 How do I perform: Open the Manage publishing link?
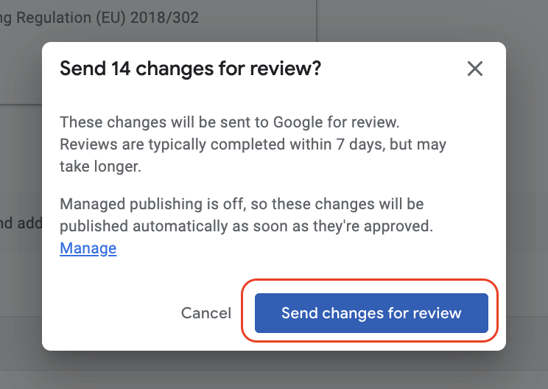click(88, 248)
